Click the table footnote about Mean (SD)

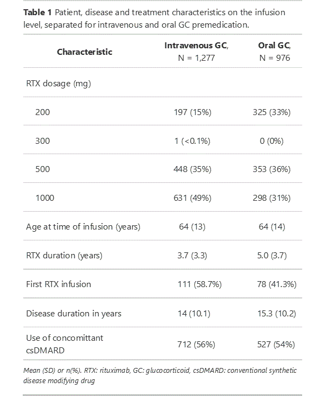(161, 374)
